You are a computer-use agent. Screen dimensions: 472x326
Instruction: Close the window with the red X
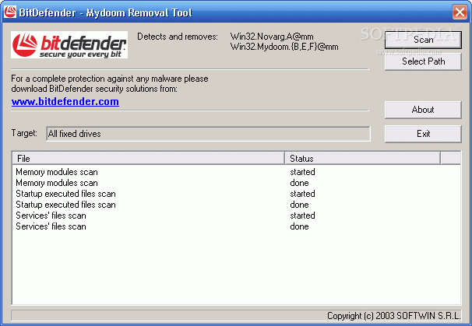[460, 12]
